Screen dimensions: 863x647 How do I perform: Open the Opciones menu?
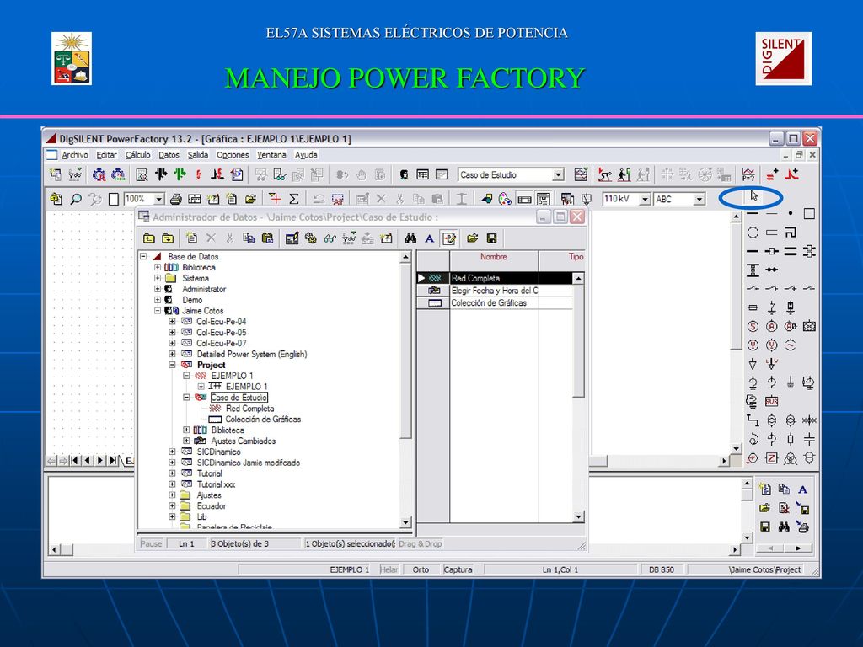point(233,155)
